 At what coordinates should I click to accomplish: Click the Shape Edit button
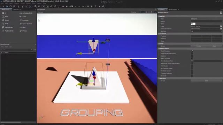[x=206, y=81]
